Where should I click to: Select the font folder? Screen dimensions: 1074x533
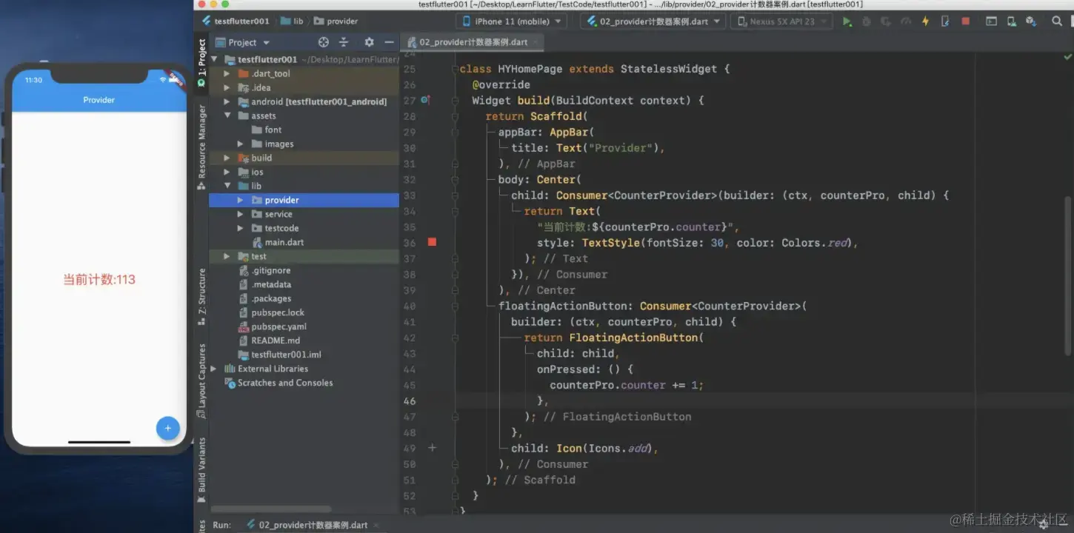[x=273, y=130]
